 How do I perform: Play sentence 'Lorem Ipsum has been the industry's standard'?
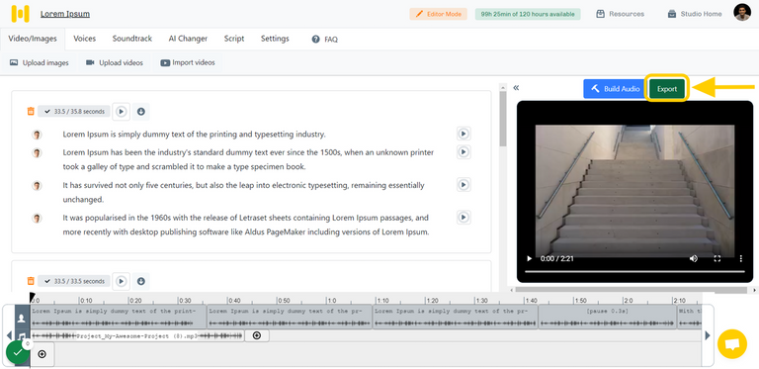(x=464, y=152)
